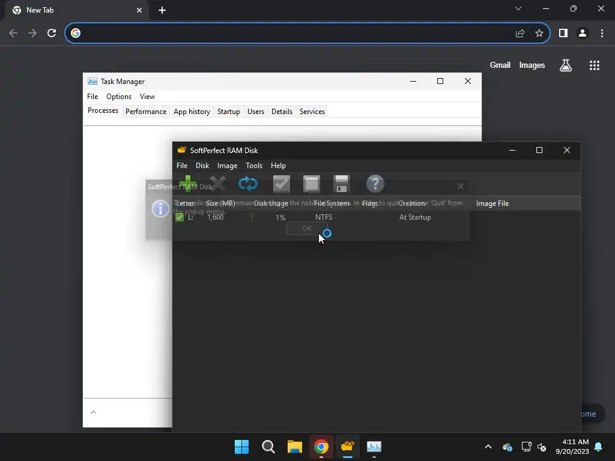
Task: Open Chrome three-dot menu
Action: click(x=602, y=33)
